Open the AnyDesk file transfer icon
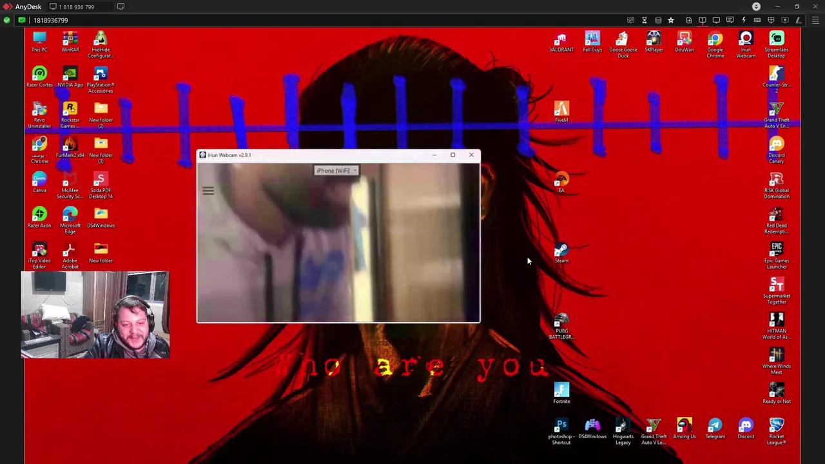Image resolution: width=825 pixels, height=464 pixels. click(689, 20)
